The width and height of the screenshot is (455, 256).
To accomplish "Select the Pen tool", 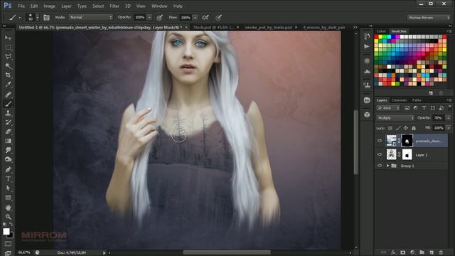I will click(x=8, y=169).
